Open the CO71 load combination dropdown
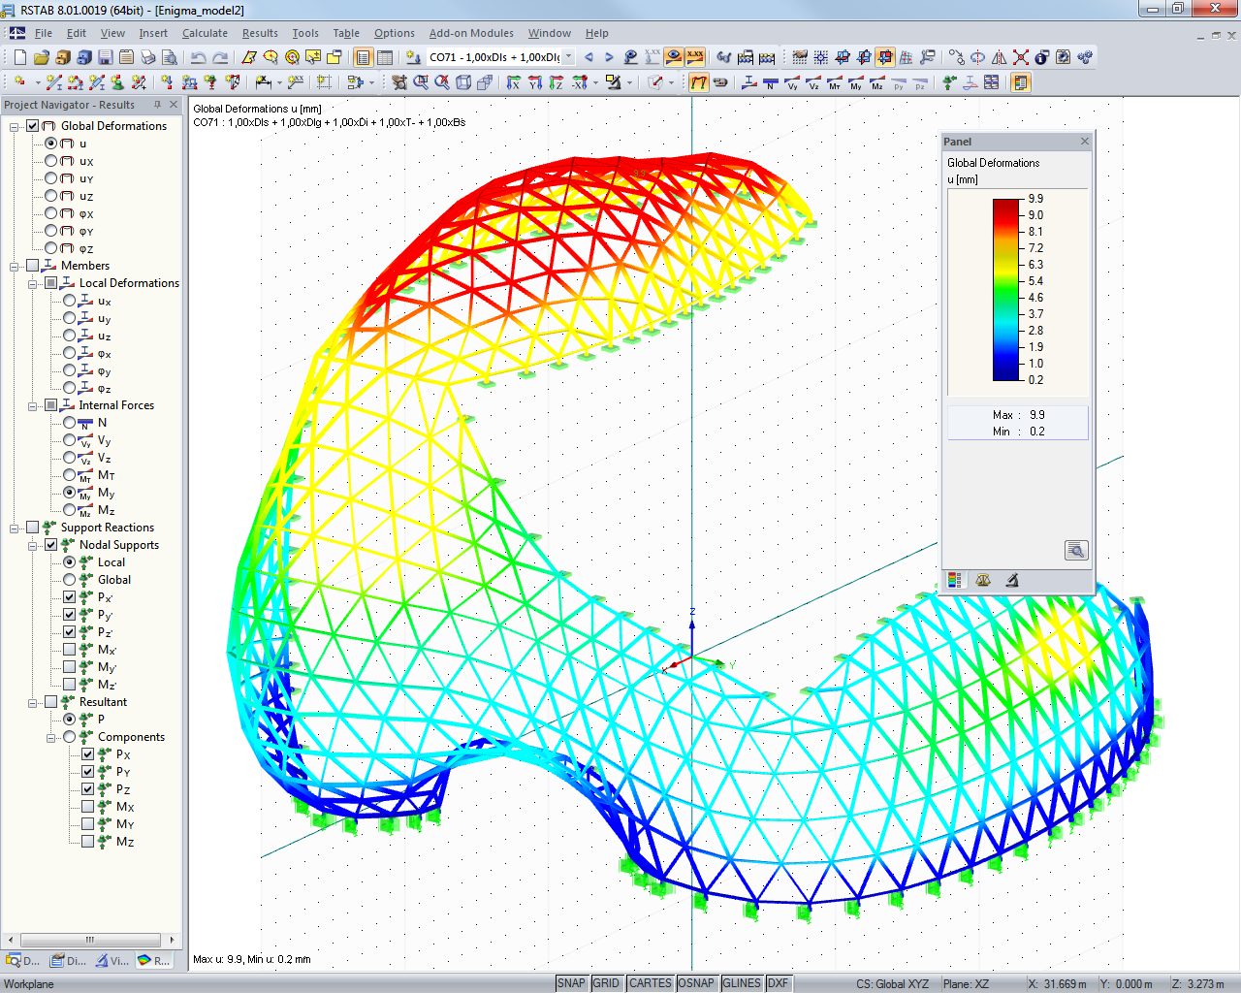 568,56
